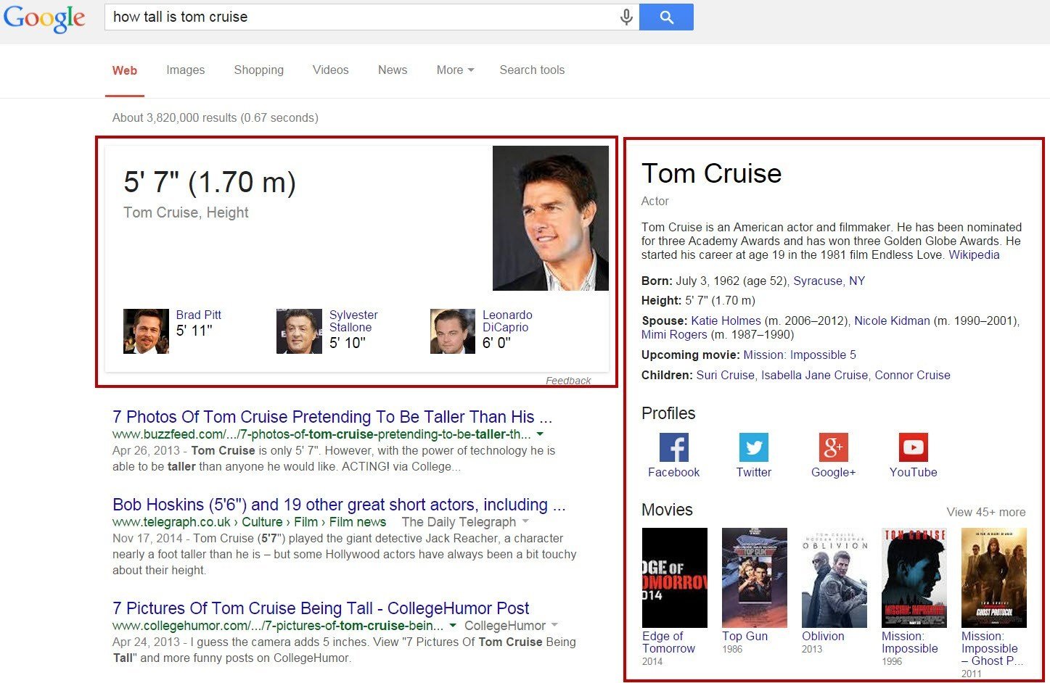
Task: Click the Facebook text label link
Action: tap(674, 472)
